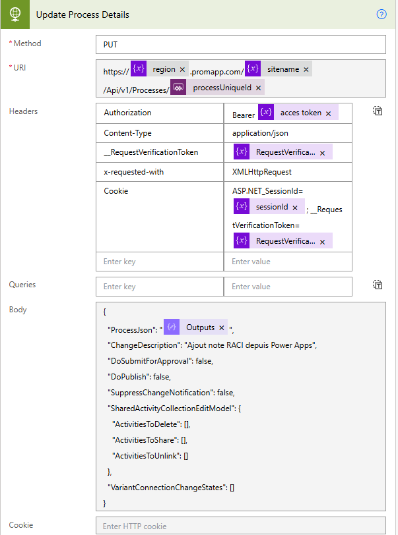Viewport: 398px width, 535px height.
Task: Click the Update Process Details title
Action: (83, 14)
